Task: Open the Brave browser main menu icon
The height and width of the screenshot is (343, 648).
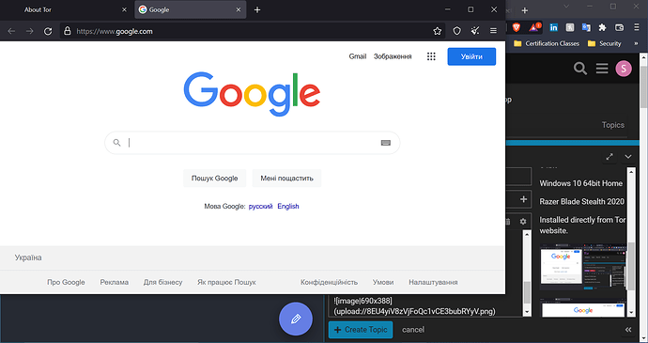Action: pyautogui.click(x=637, y=27)
